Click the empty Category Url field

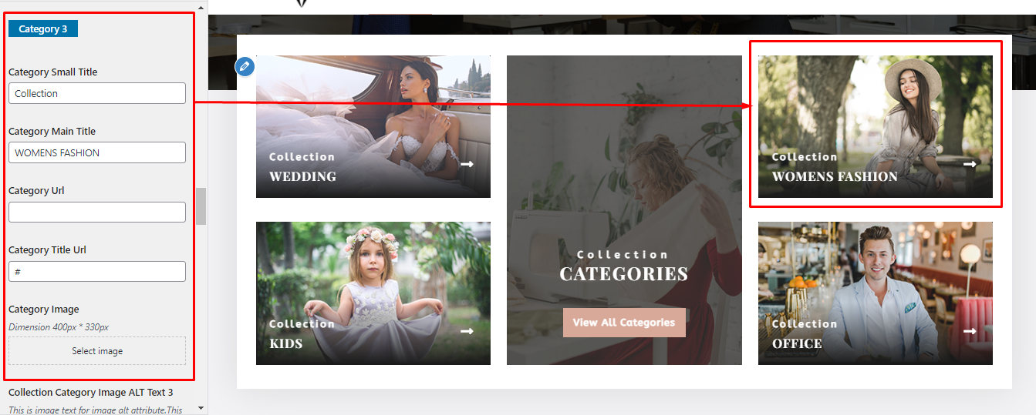[x=97, y=212]
